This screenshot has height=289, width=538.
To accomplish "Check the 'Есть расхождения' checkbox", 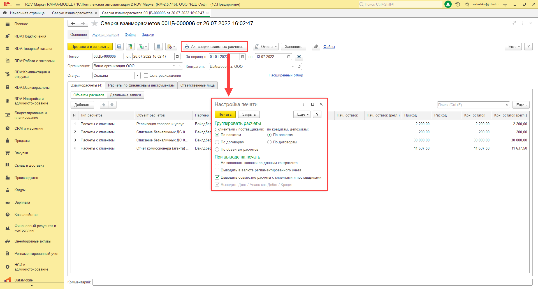I will (146, 76).
